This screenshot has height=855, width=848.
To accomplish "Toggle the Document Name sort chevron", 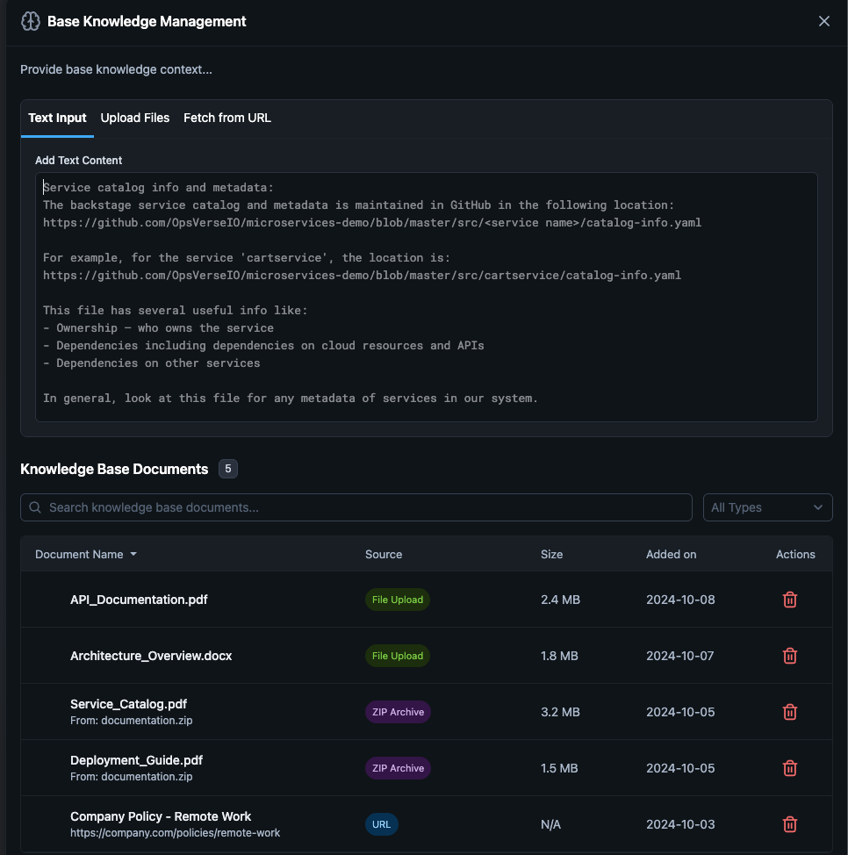I will (133, 554).
